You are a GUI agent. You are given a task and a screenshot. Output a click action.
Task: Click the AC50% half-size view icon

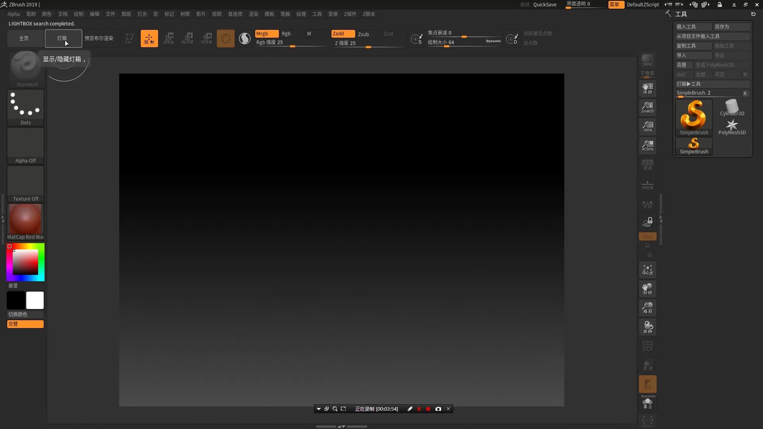(x=647, y=145)
